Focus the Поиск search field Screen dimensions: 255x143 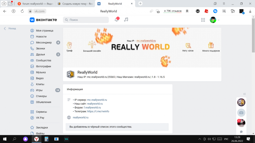(x=86, y=20)
